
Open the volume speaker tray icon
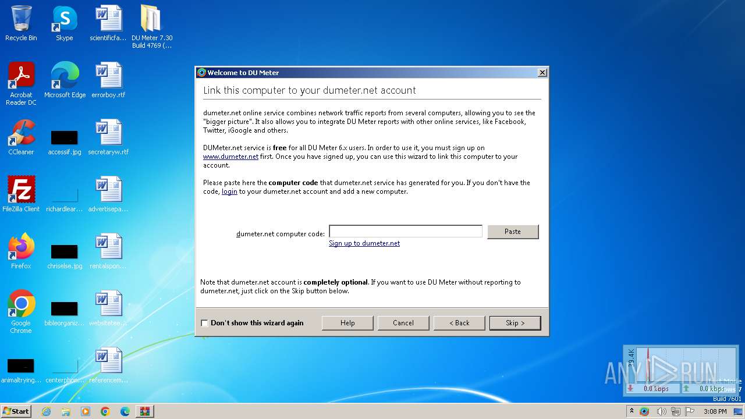(661, 411)
